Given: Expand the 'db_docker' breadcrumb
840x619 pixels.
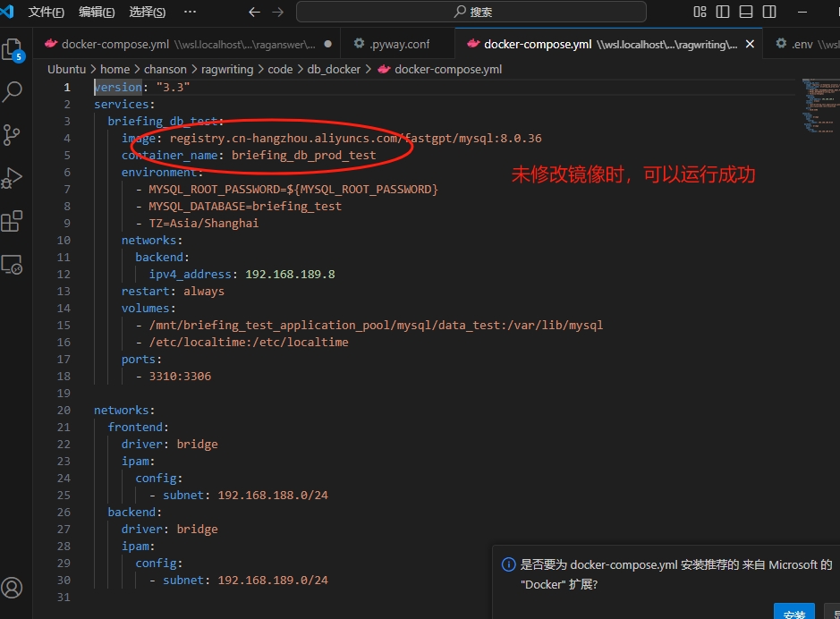Looking at the screenshot, I should tap(334, 69).
